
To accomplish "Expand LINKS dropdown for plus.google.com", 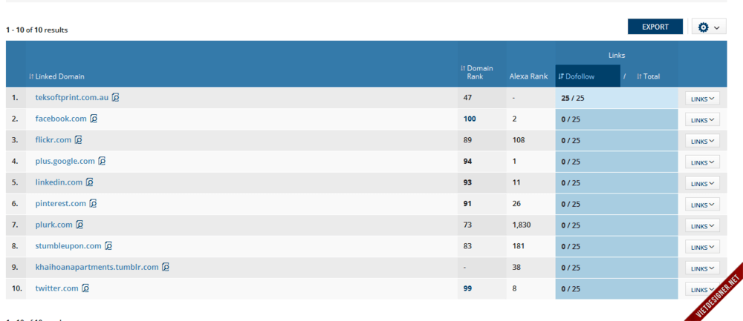I will pos(702,162).
